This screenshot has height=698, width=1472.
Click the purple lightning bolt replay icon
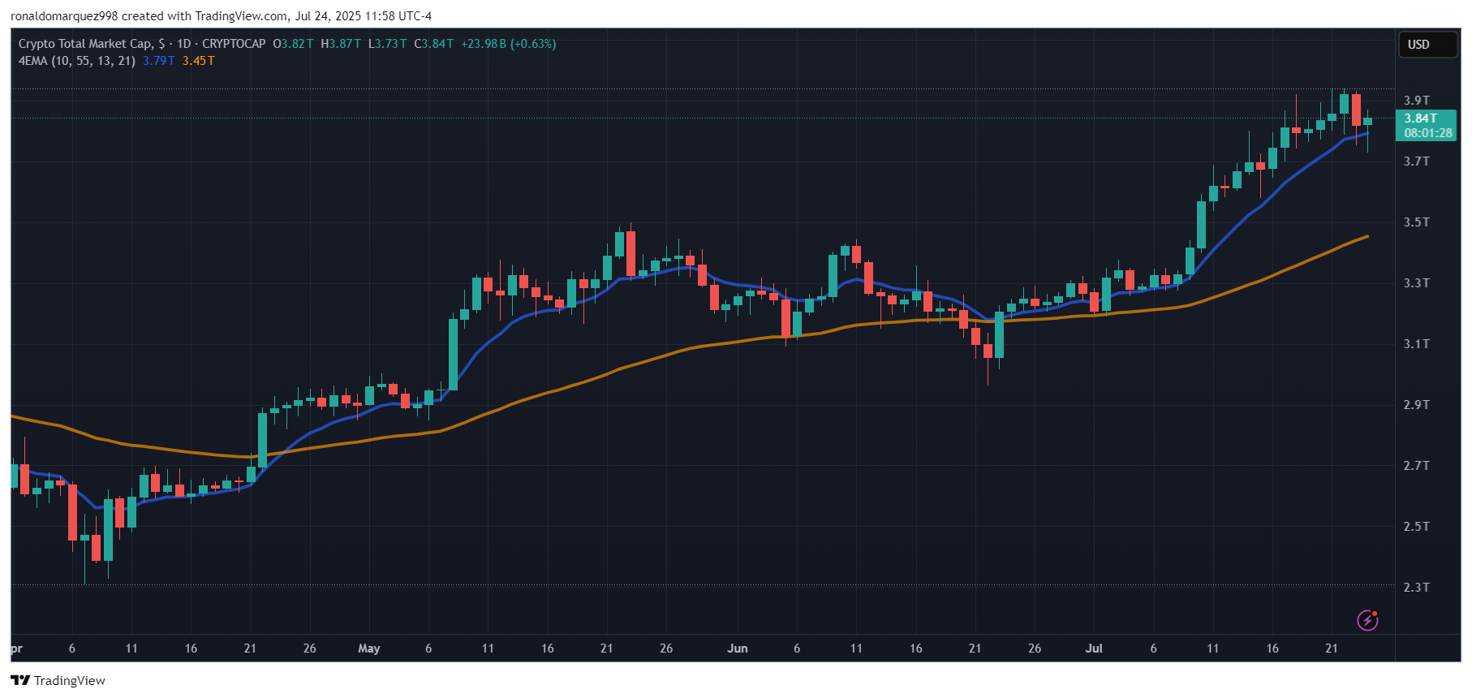[1367, 620]
